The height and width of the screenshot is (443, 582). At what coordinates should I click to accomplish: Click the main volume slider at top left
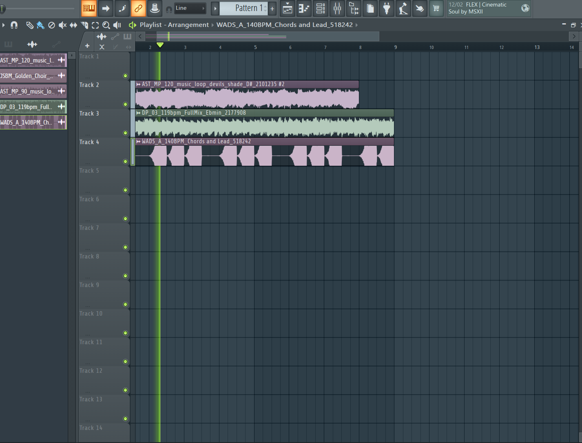coord(38,8)
